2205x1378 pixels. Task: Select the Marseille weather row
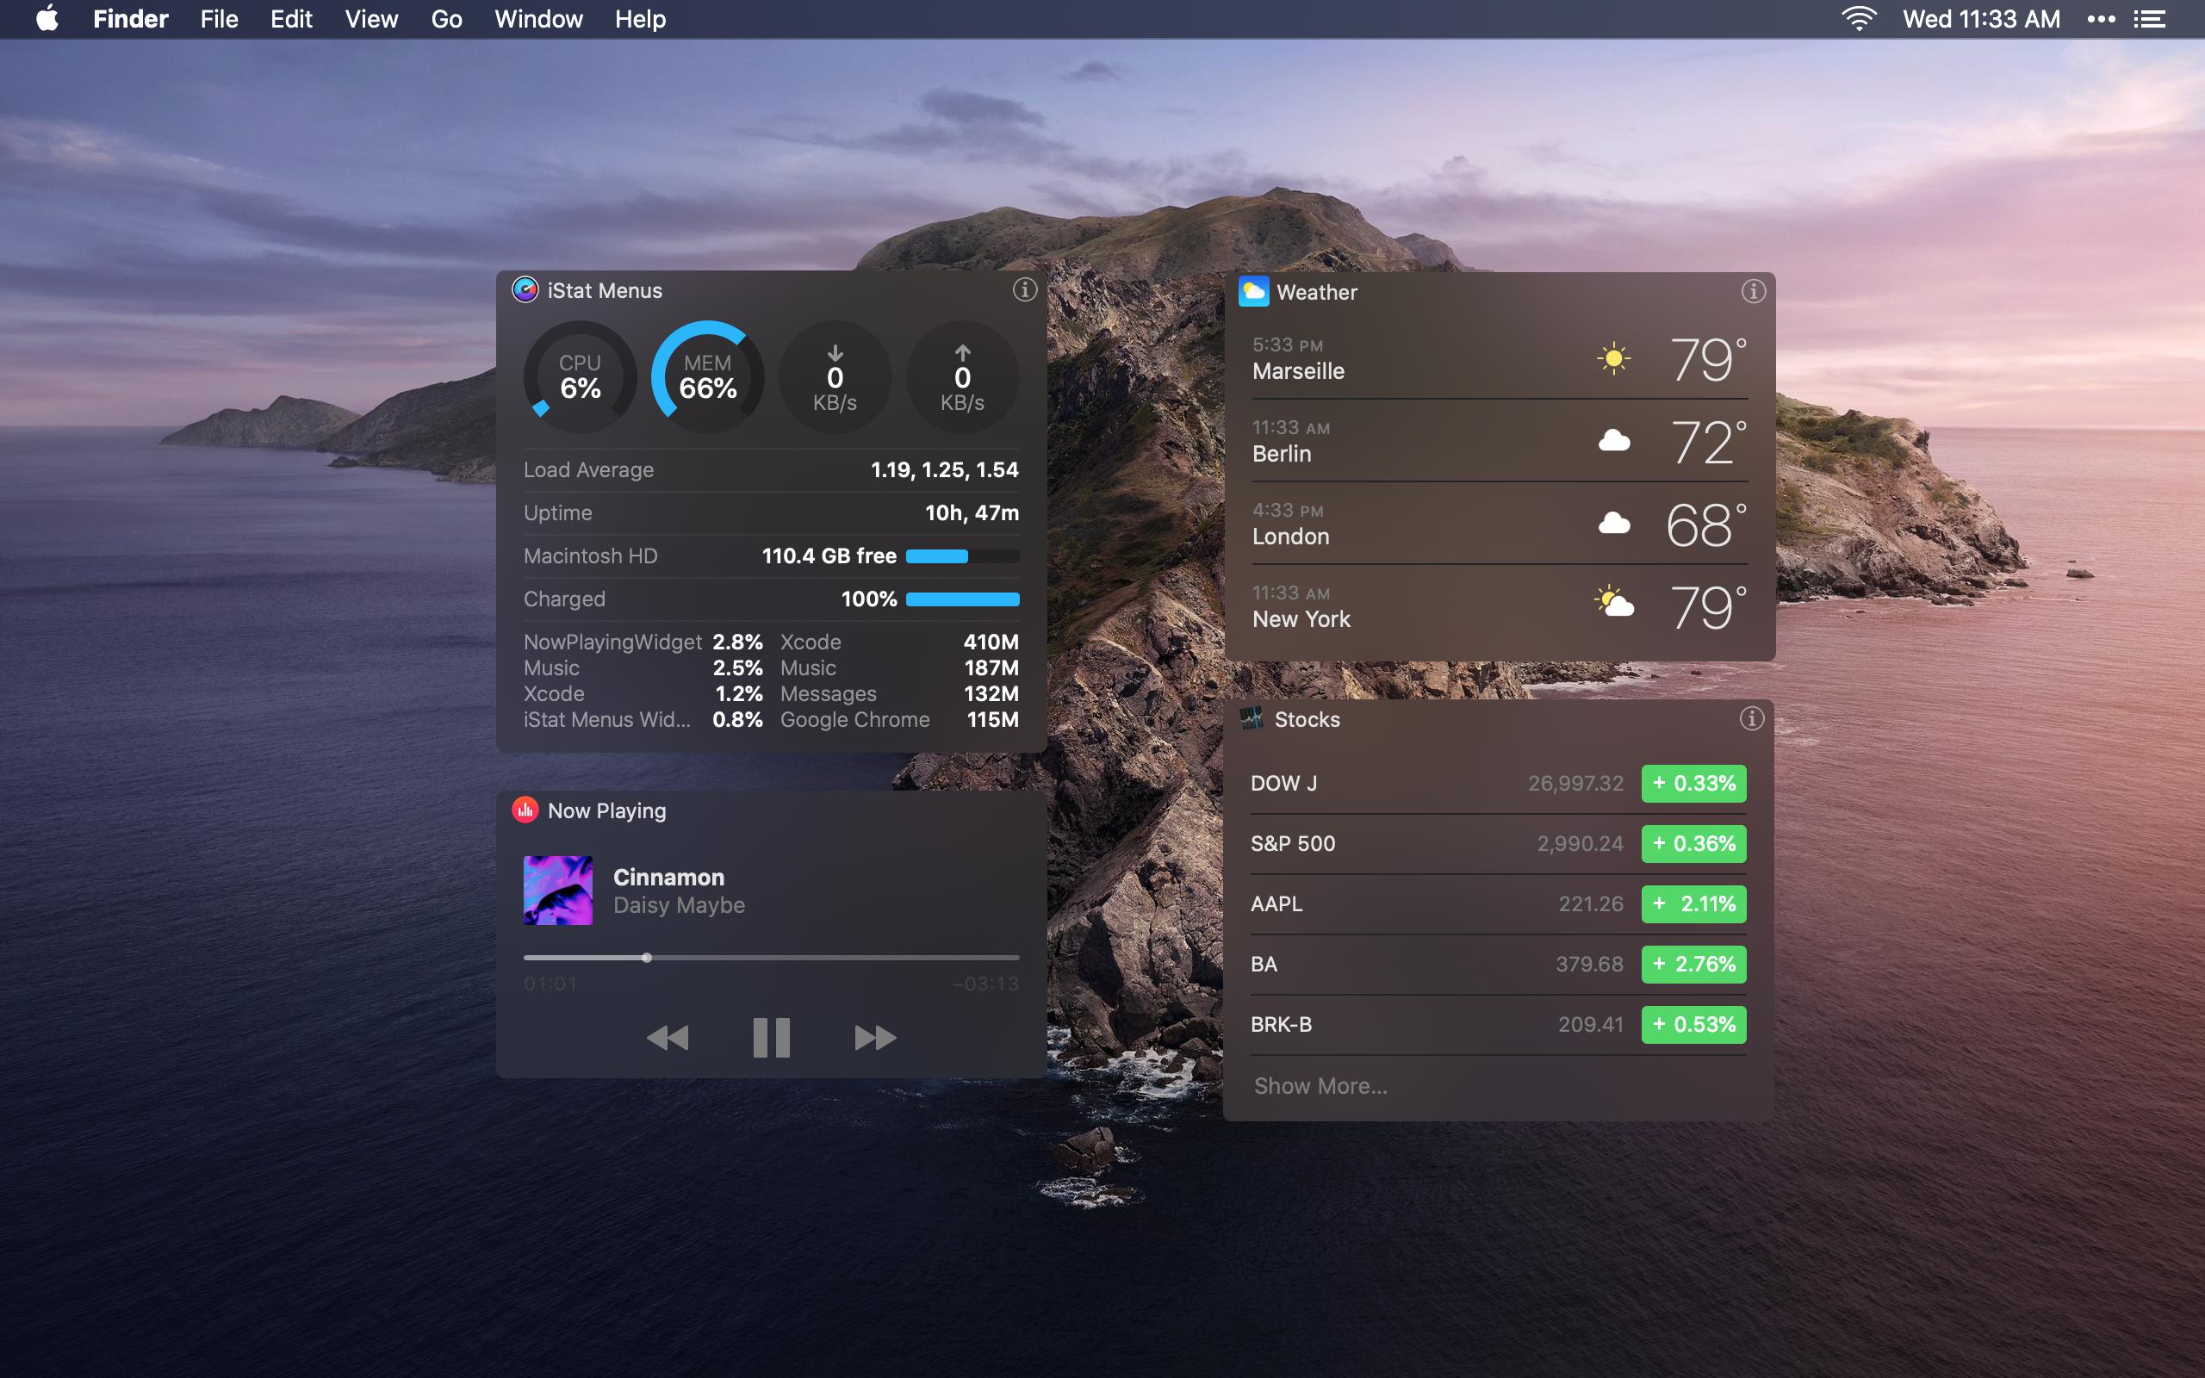[1500, 358]
